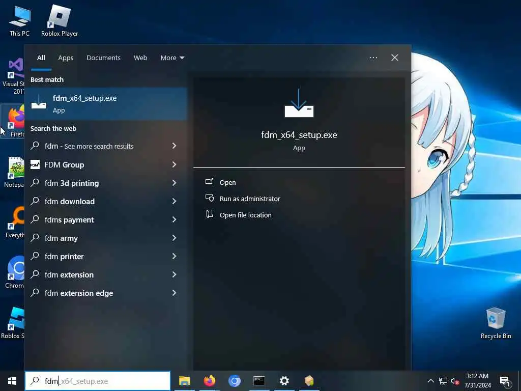Click the Open action icon

(x=209, y=182)
